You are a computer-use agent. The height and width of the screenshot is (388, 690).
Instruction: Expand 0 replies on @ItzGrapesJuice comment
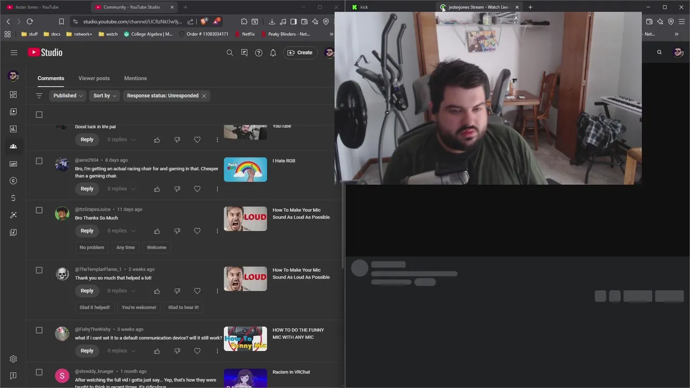[121, 231]
